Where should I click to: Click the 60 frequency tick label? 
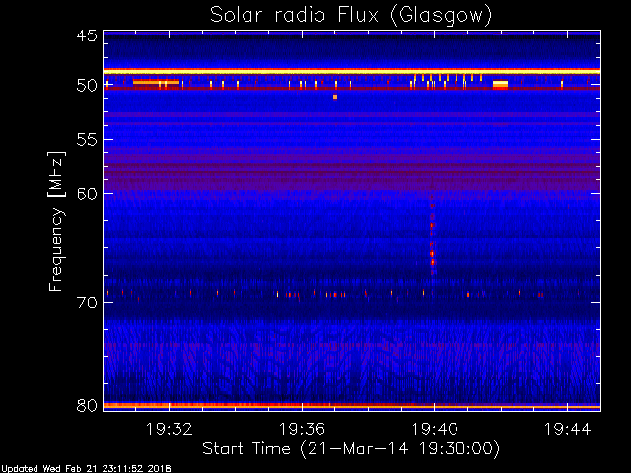pyautogui.click(x=87, y=194)
